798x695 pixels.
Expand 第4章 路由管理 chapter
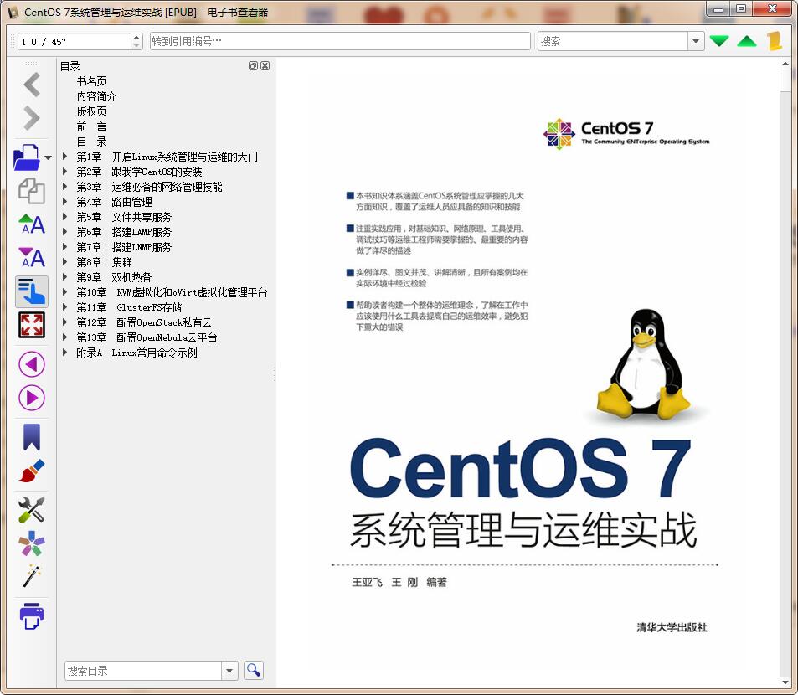pos(64,202)
